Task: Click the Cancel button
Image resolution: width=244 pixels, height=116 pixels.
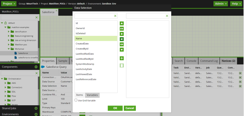Action: [130, 108]
